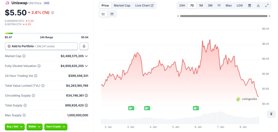
Task: Select the Market Cap chart tab
Action: click(122, 5)
